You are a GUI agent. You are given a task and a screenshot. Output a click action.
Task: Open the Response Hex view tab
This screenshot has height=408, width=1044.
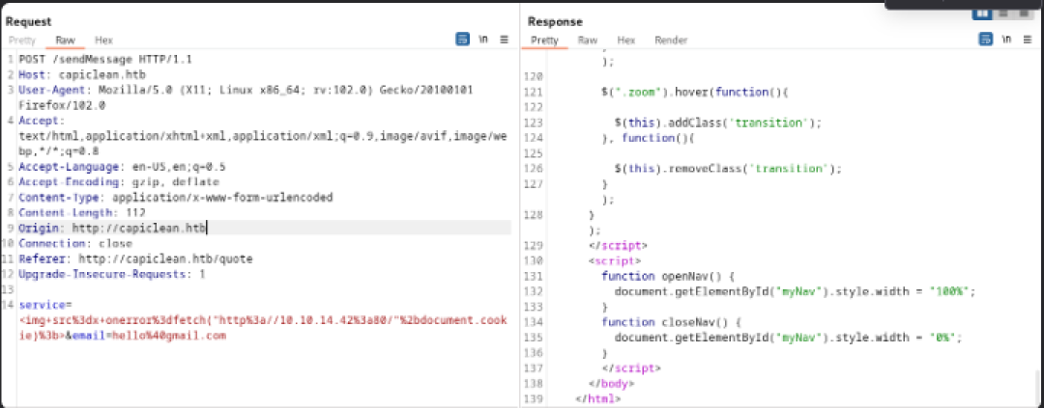tap(625, 41)
